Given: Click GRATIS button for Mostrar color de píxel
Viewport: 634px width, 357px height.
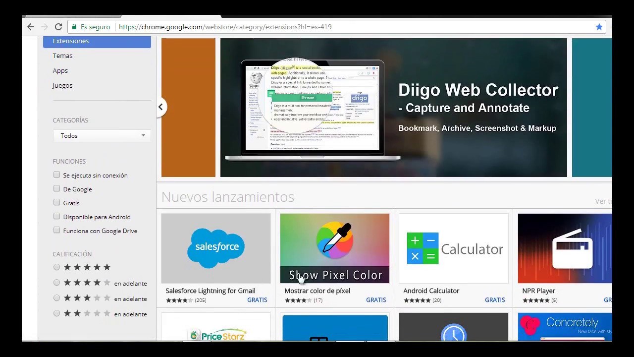Looking at the screenshot, I should [x=376, y=300].
